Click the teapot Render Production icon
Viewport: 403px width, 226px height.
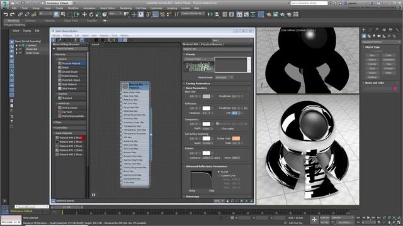tap(283, 14)
